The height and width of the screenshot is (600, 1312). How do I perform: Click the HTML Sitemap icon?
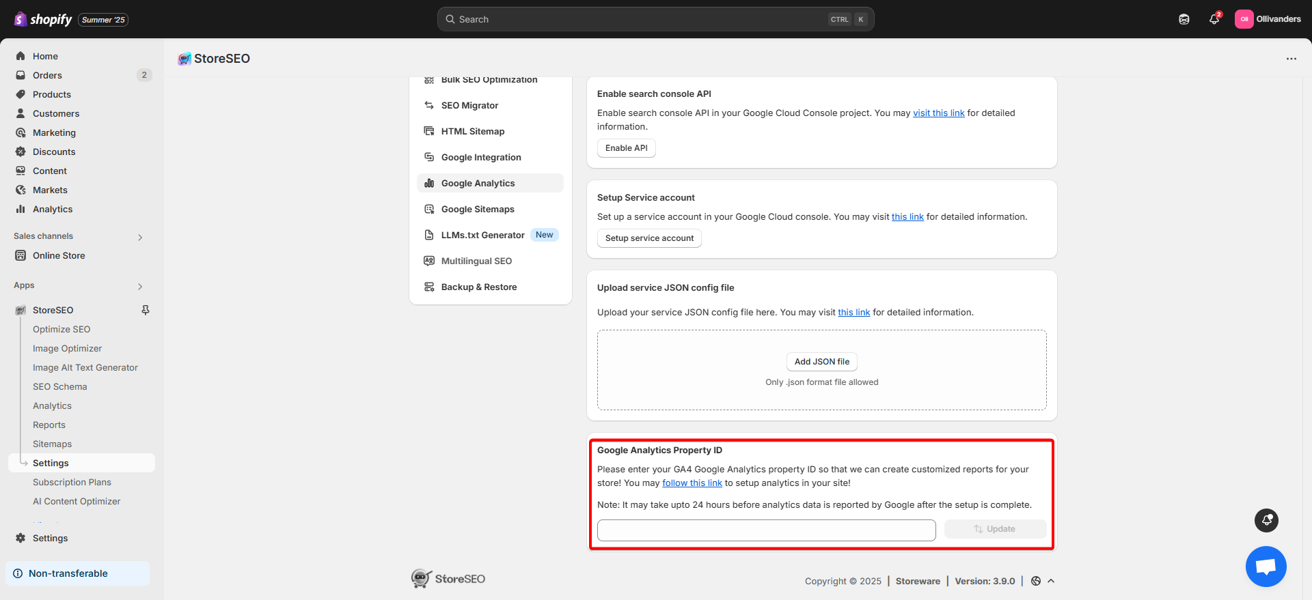(429, 131)
